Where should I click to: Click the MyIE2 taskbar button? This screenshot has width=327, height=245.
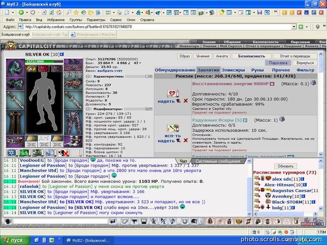click(88, 241)
